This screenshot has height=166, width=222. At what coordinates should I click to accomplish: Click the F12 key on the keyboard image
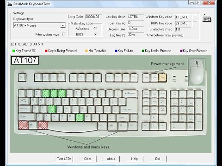click(134, 78)
